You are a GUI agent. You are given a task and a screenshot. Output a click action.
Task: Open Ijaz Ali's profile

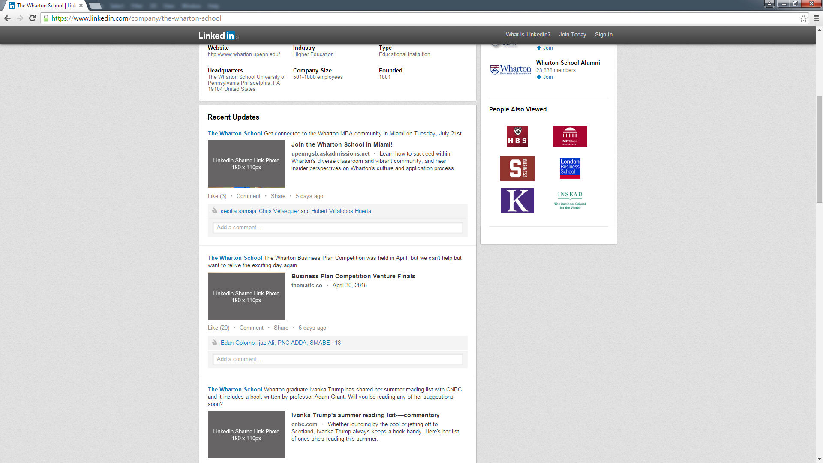(x=266, y=343)
